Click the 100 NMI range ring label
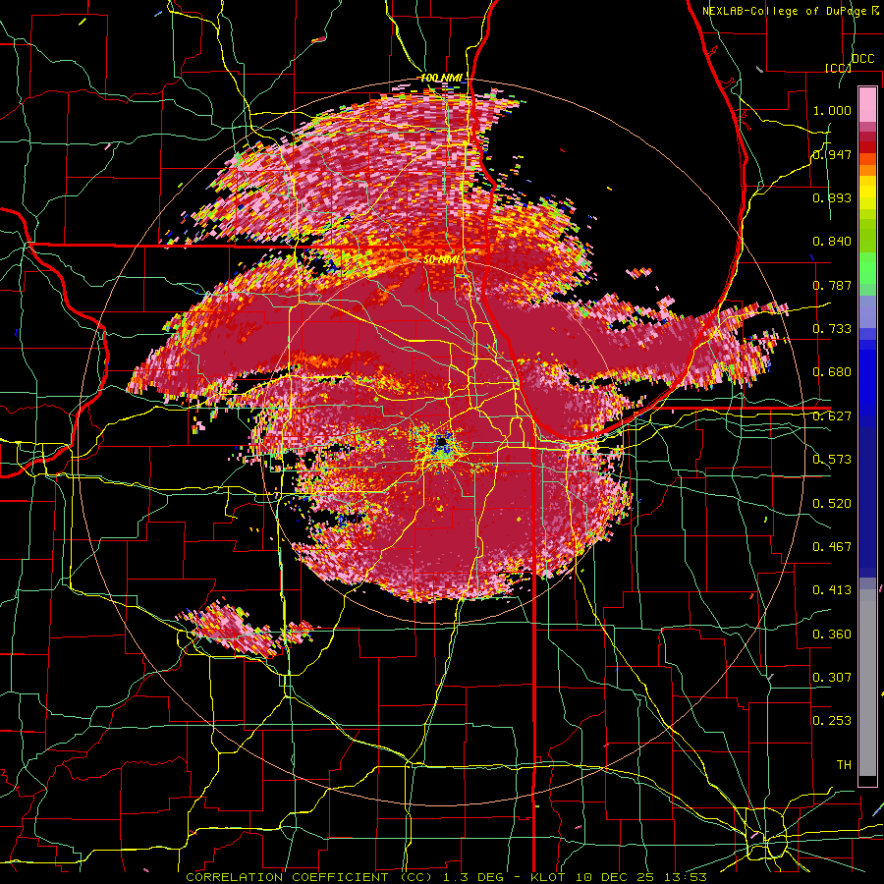884x884 pixels. point(441,78)
